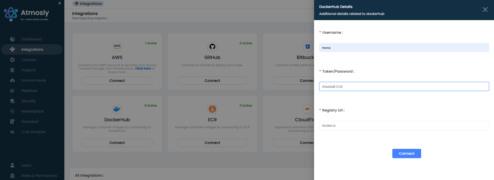Image resolution: width=494 pixels, height=180 pixels.
Task: Click the '1 Active' AWS status
Action: [x=151, y=43]
